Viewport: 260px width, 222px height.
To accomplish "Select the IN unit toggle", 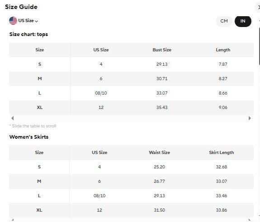I will (243, 21).
